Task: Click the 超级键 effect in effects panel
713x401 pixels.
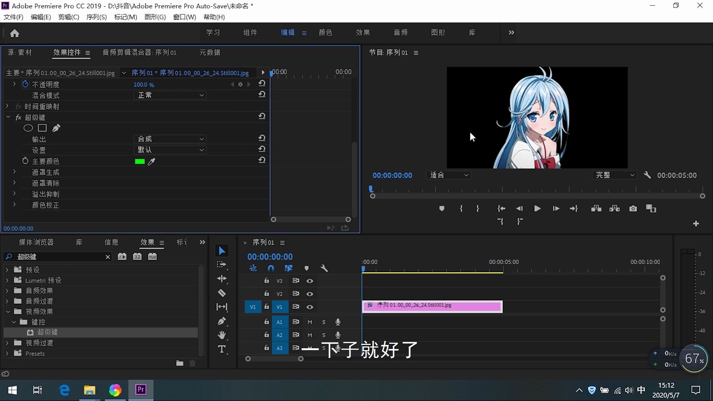Action: [x=47, y=332]
